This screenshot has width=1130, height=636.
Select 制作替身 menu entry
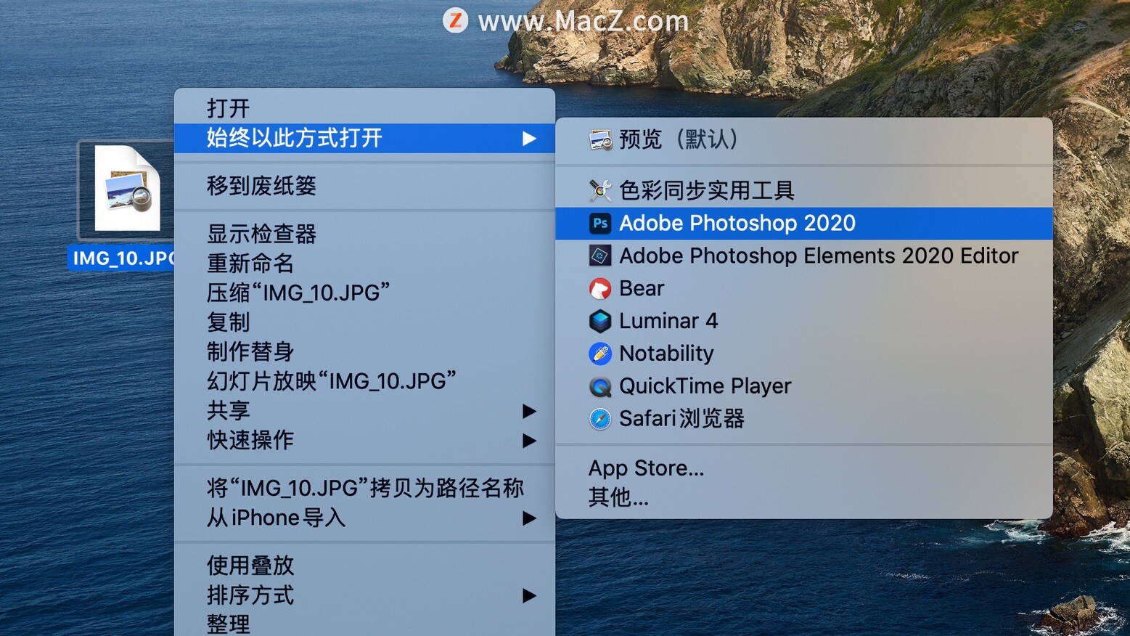[x=364, y=351]
